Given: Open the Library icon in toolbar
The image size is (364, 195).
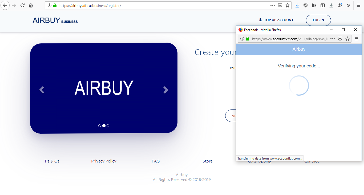Looking at the screenshot, I should [314, 5].
